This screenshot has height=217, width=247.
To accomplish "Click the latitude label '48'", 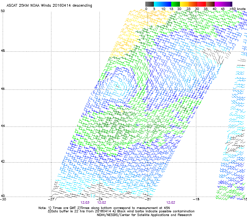I will [3, 51].
